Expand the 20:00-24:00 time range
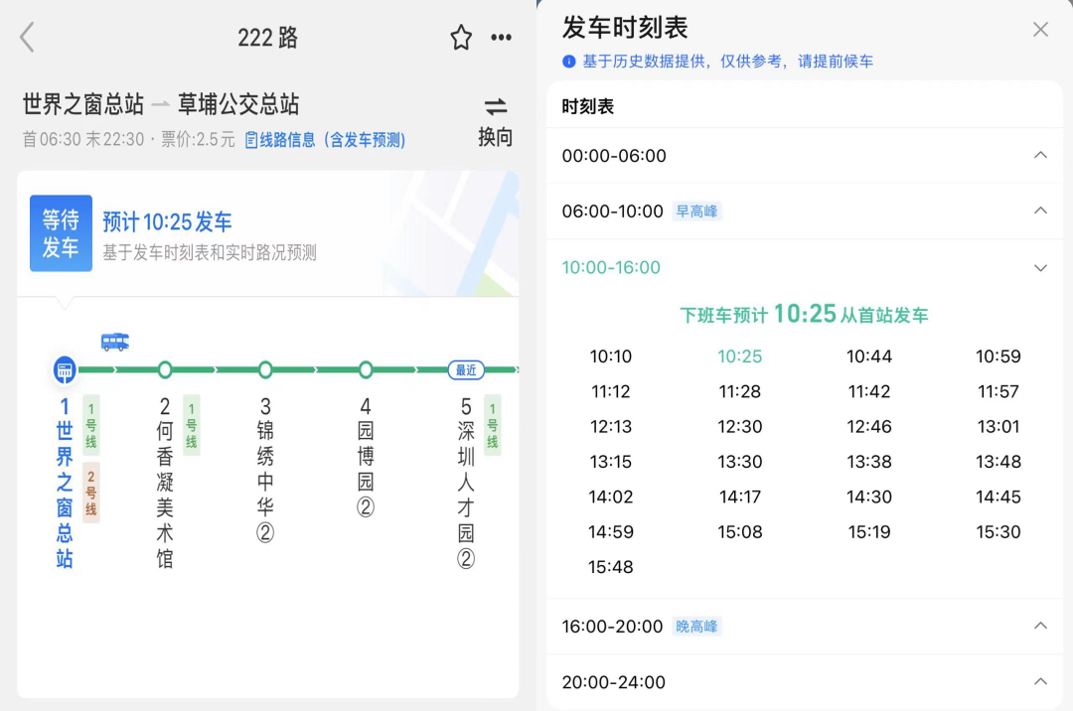Screen dimensions: 1073x711 (x=804, y=682)
